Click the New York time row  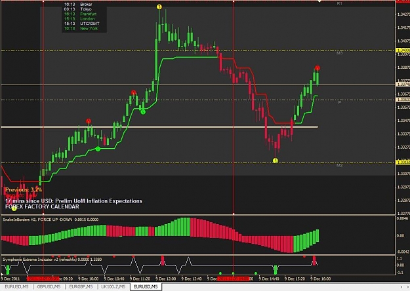pos(81,28)
